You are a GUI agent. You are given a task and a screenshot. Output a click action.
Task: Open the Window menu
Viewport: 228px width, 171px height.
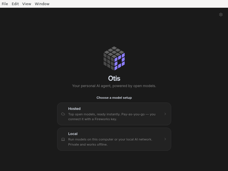(x=42, y=4)
